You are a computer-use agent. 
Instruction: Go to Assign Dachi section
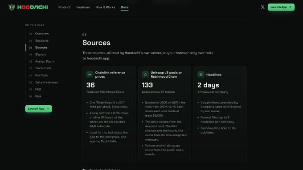coord(45,61)
